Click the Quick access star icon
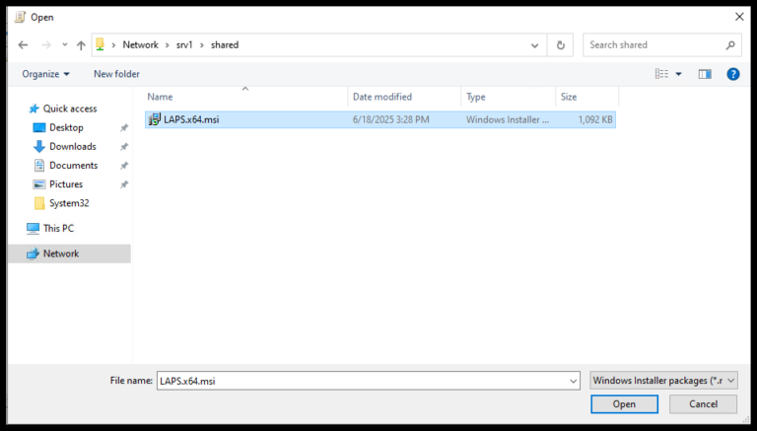This screenshot has height=431, width=757. [34, 108]
